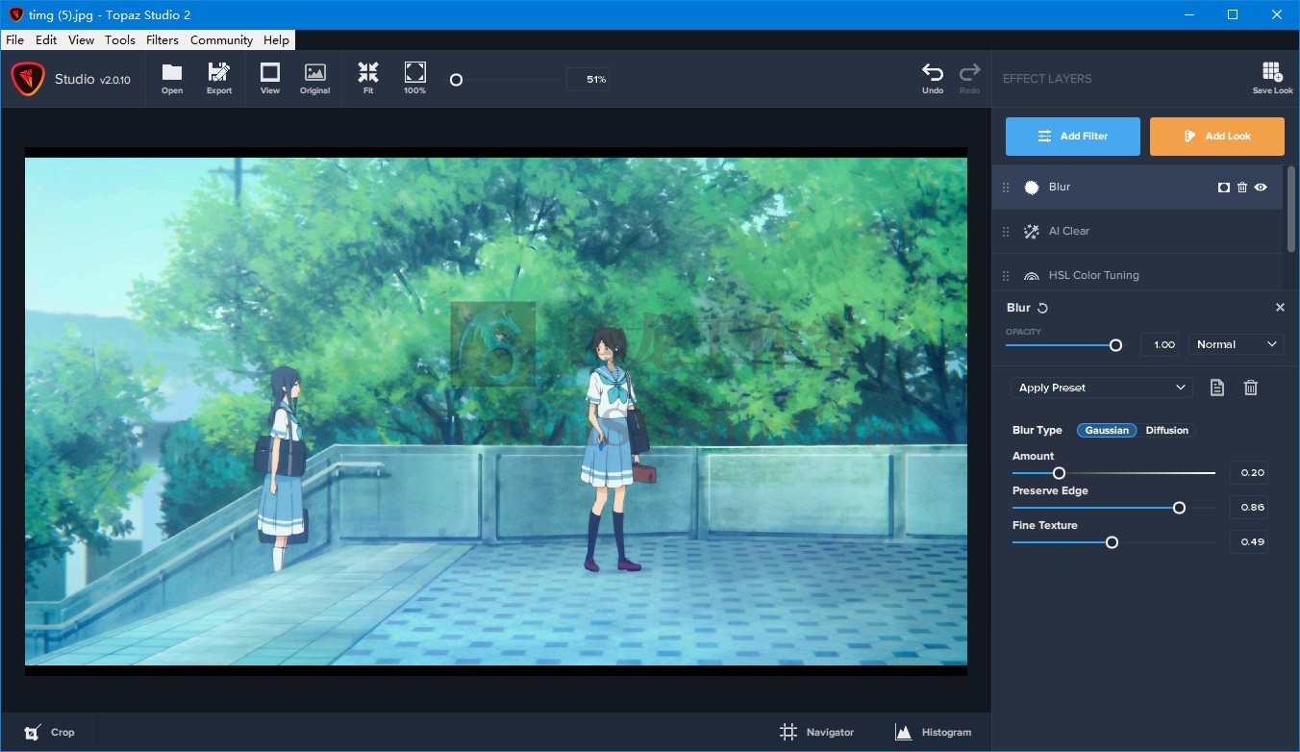Open the blend mode Normal dropdown
The height and width of the screenshot is (752, 1300).
(x=1236, y=344)
